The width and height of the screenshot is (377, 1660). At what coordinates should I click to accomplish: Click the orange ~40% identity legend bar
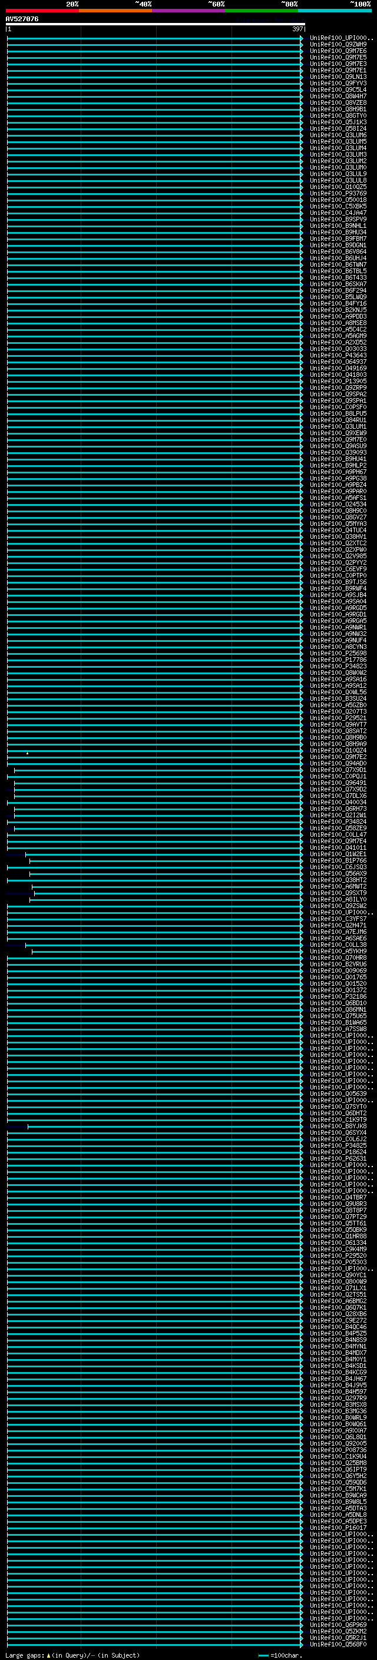115,11
